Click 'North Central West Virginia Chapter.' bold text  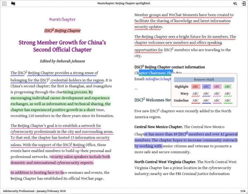pyautogui.click(x=165, y=162)
